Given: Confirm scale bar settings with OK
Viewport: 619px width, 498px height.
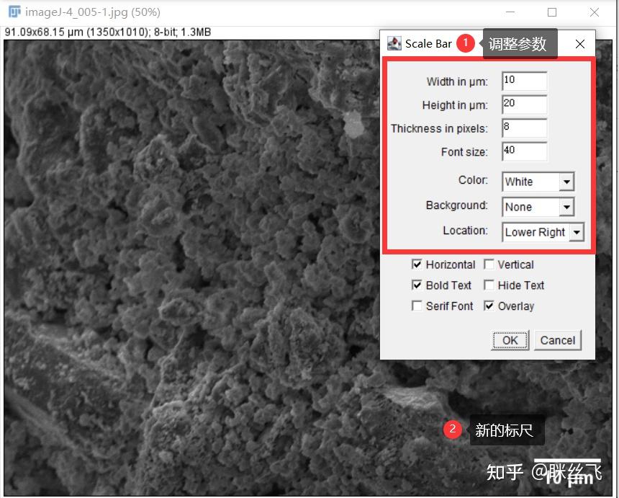Looking at the screenshot, I should click(509, 339).
